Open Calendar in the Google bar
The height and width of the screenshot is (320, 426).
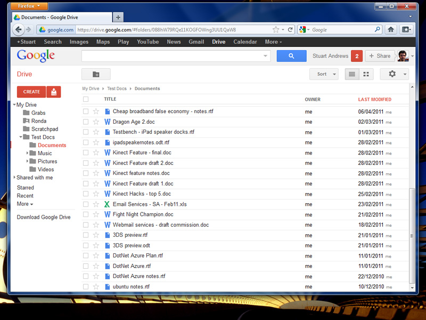click(245, 42)
